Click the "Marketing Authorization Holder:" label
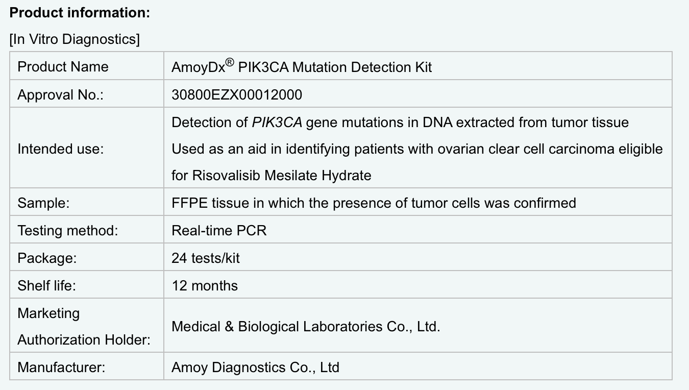The width and height of the screenshot is (689, 390). 84,326
